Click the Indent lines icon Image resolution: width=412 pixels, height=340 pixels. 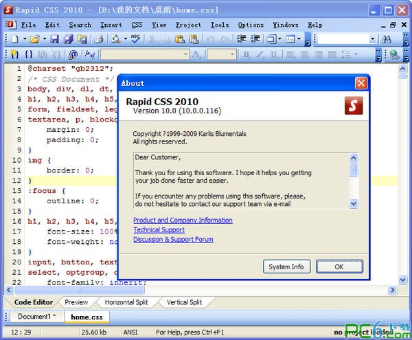(241, 39)
